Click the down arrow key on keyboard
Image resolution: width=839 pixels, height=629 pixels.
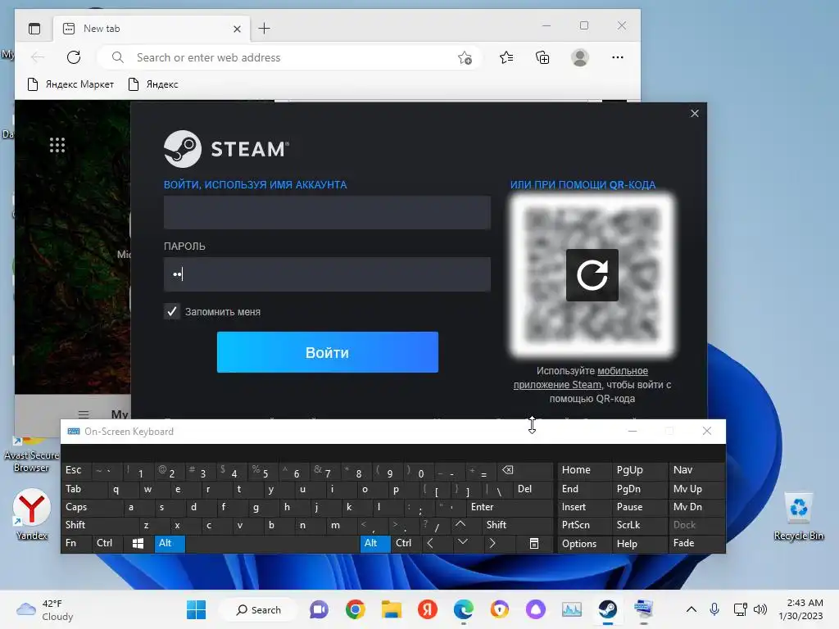coord(468,543)
